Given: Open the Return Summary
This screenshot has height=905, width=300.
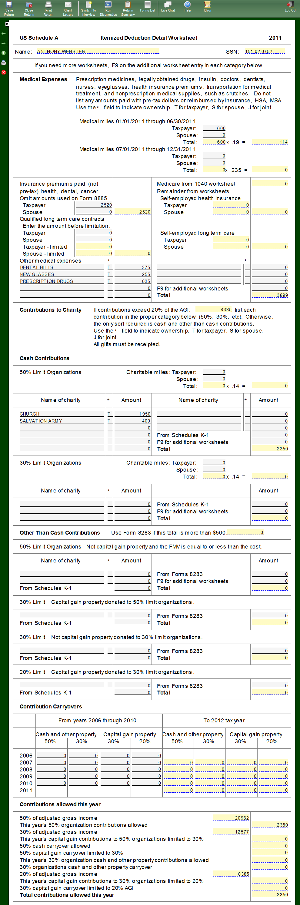Looking at the screenshot, I should (x=128, y=8).
